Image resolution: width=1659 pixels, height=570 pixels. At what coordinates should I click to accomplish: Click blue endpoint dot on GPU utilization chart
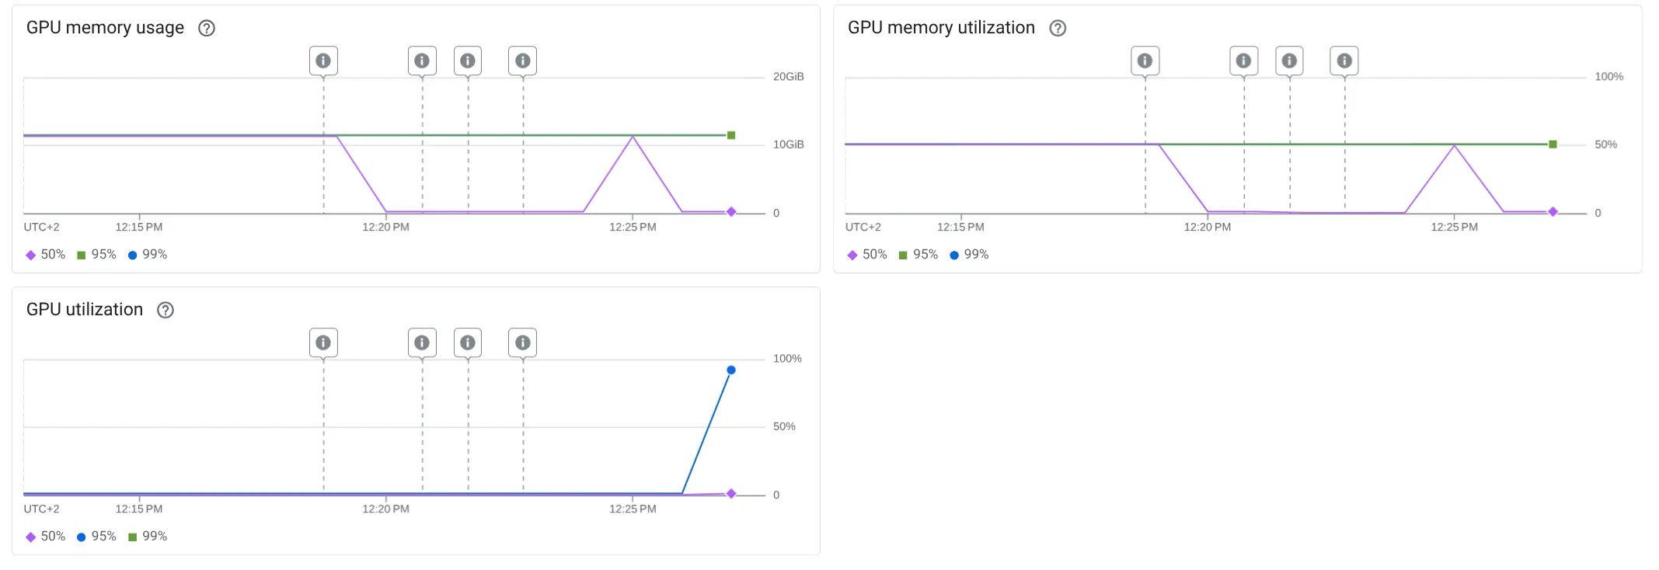[731, 370]
